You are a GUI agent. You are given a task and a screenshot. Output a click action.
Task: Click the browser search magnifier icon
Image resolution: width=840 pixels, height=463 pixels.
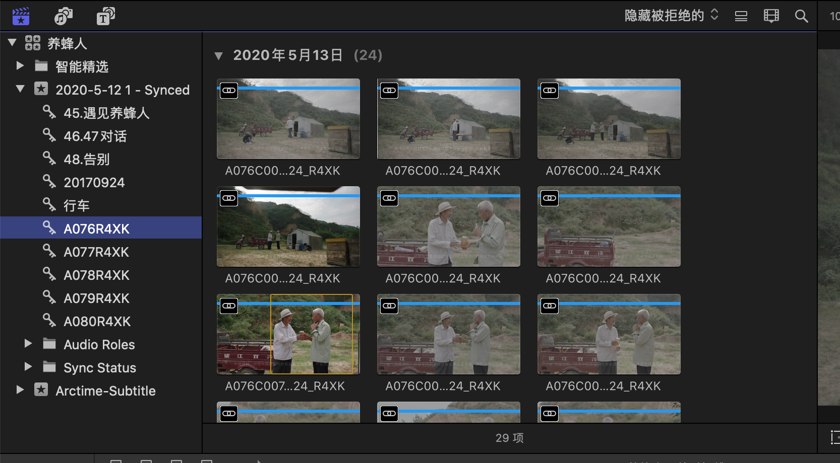click(801, 16)
